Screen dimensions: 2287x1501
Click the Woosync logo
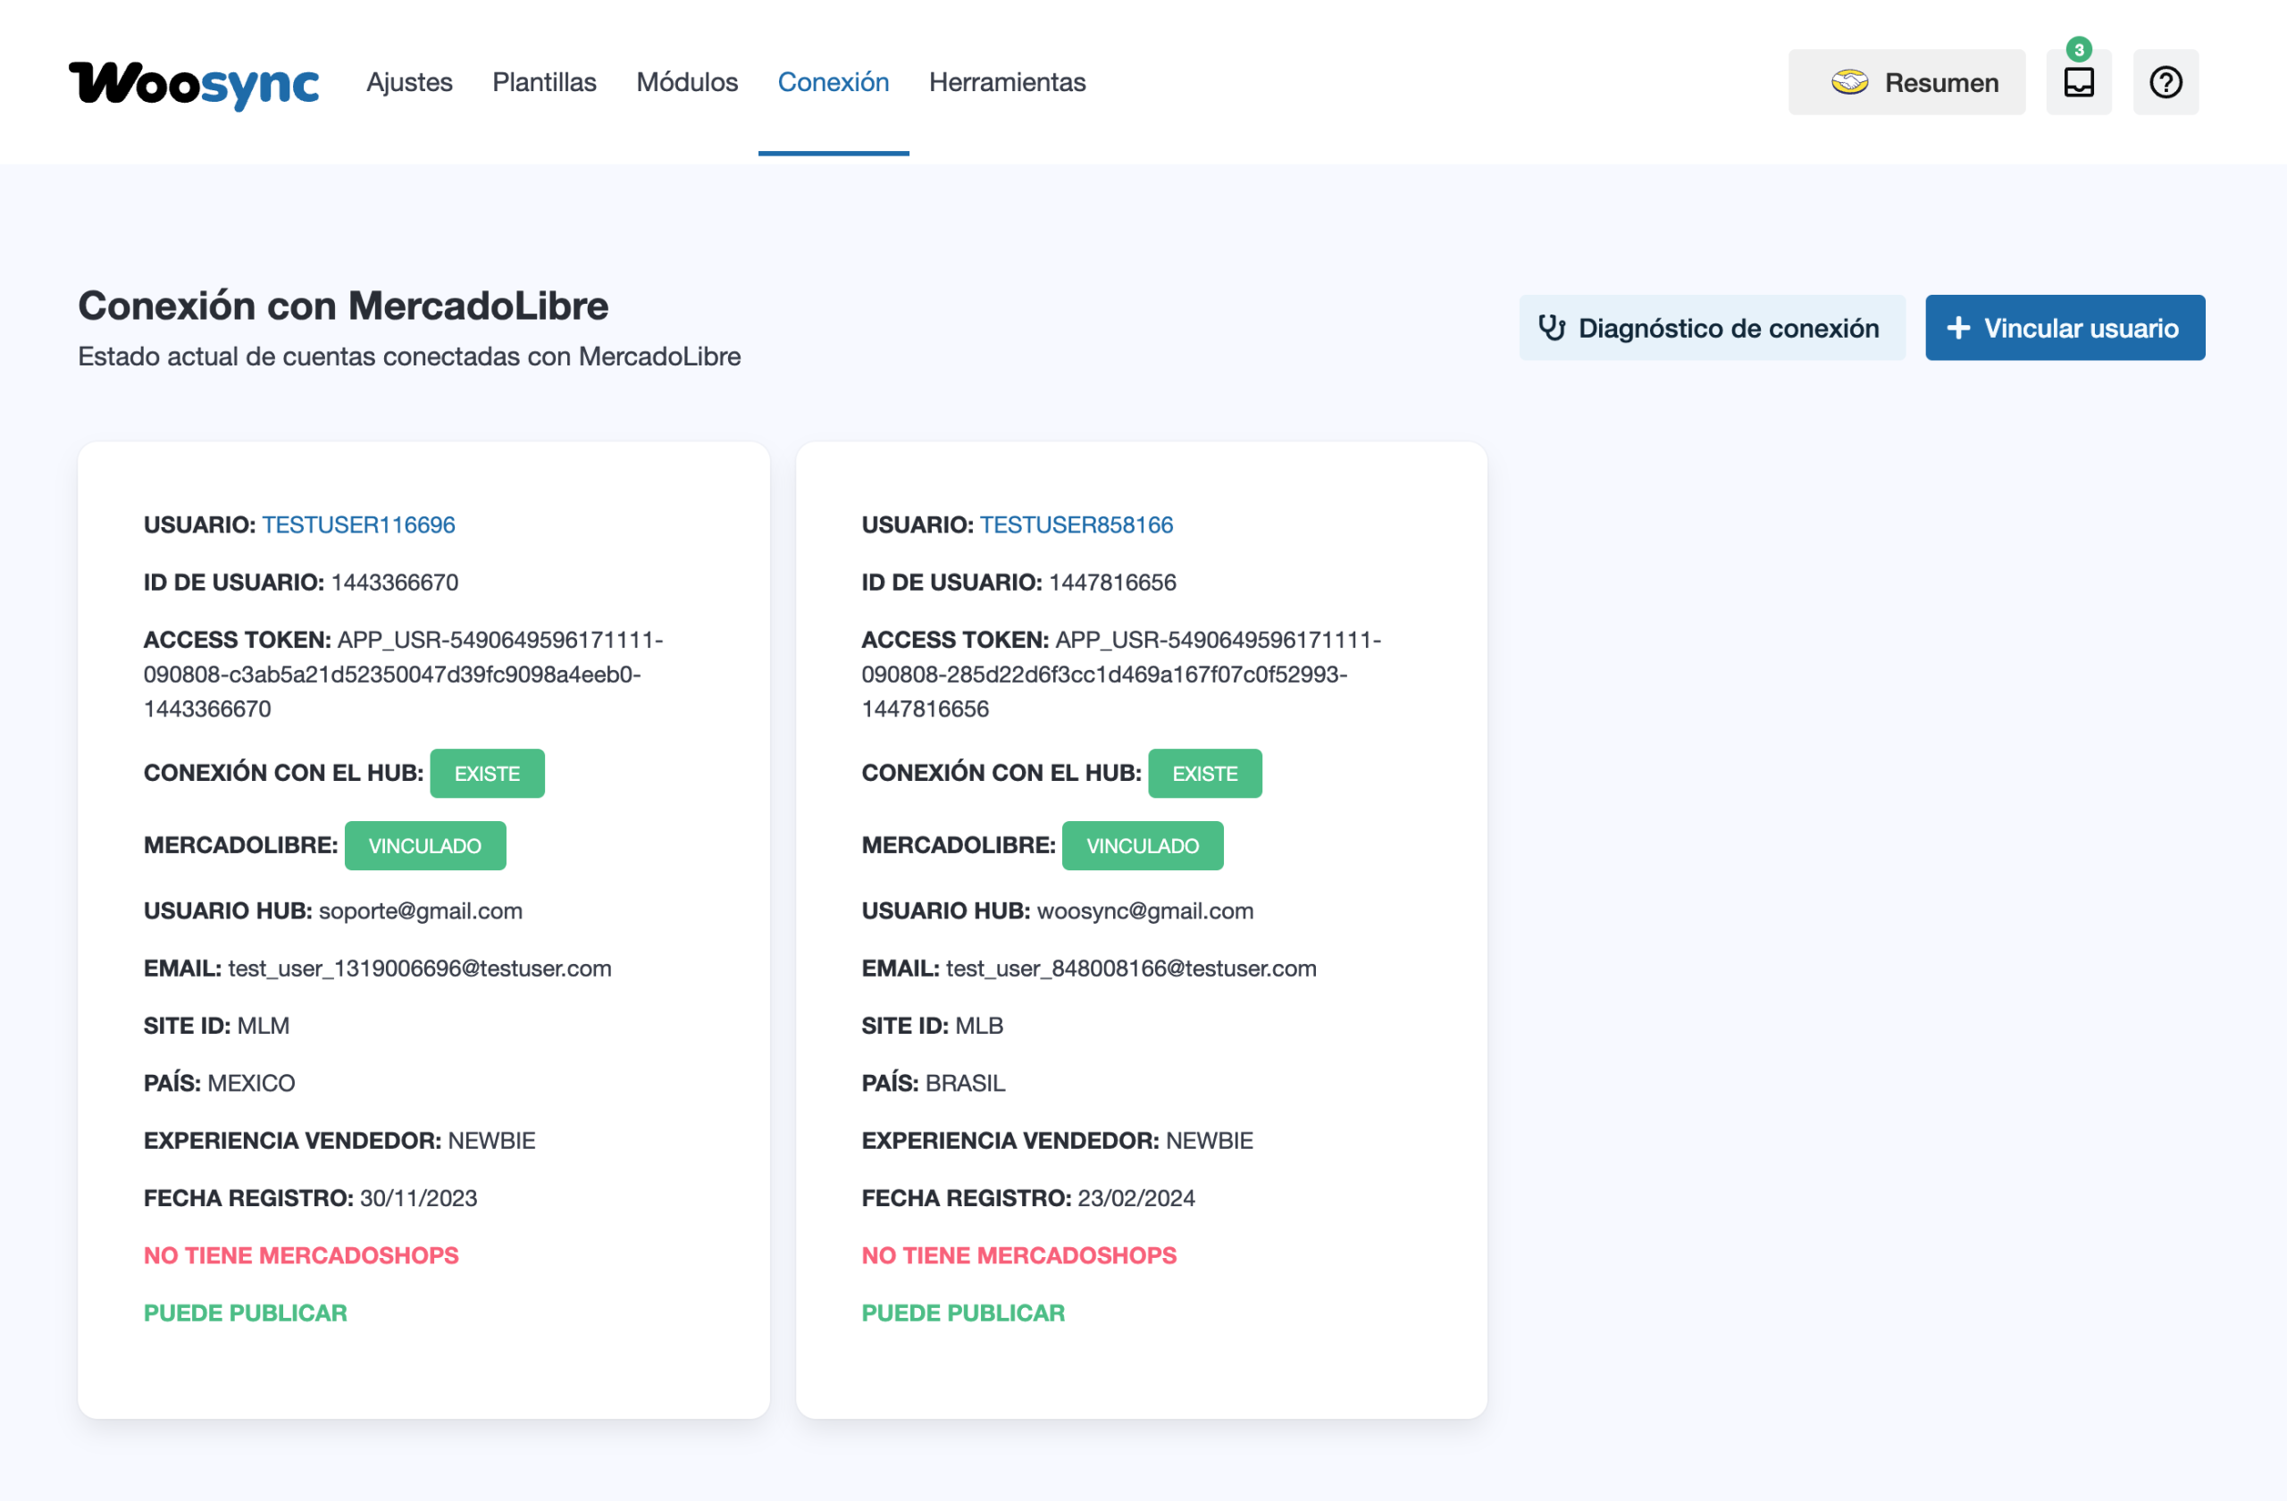point(193,84)
